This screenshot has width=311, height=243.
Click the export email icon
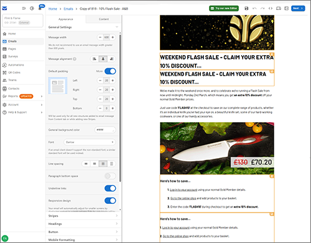[287, 8]
